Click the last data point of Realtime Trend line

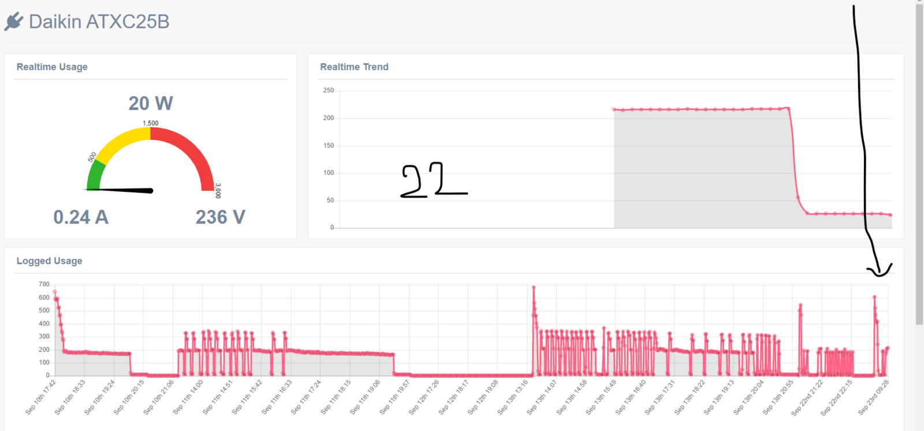click(891, 215)
